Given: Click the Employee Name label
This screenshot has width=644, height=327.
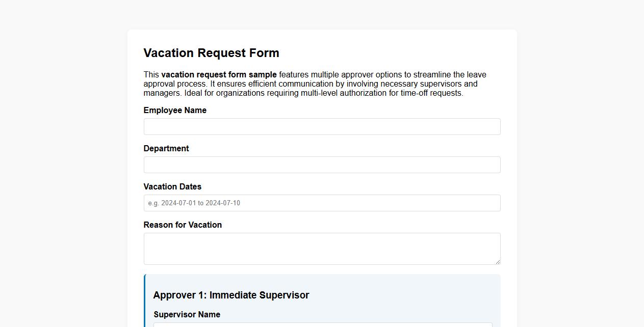Looking at the screenshot, I should [x=175, y=110].
